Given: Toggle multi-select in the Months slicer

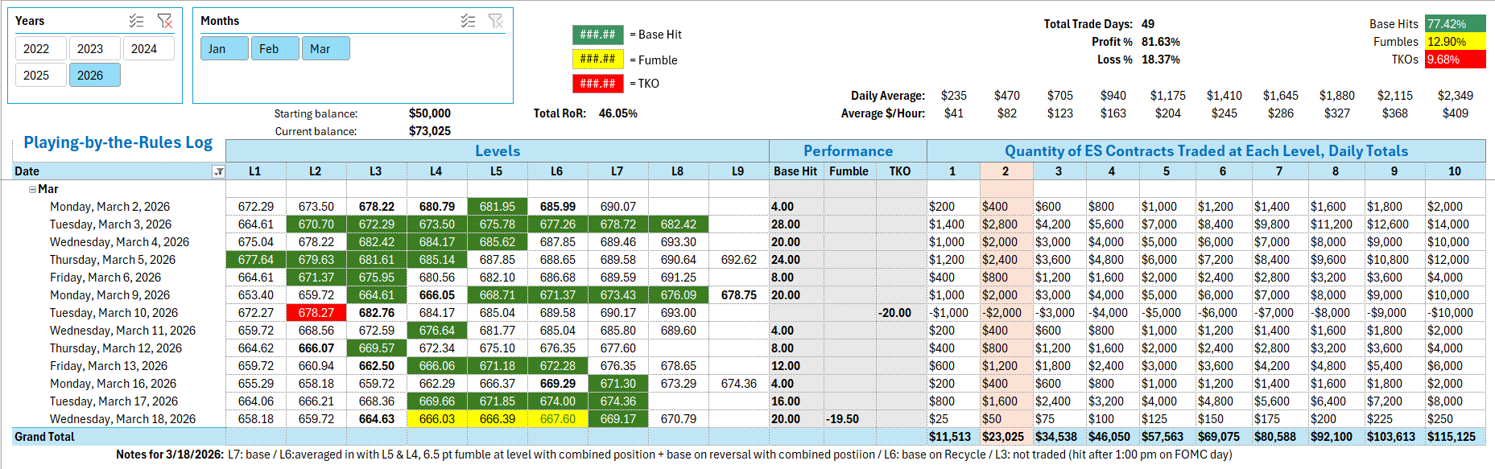Looking at the screenshot, I should [x=468, y=21].
